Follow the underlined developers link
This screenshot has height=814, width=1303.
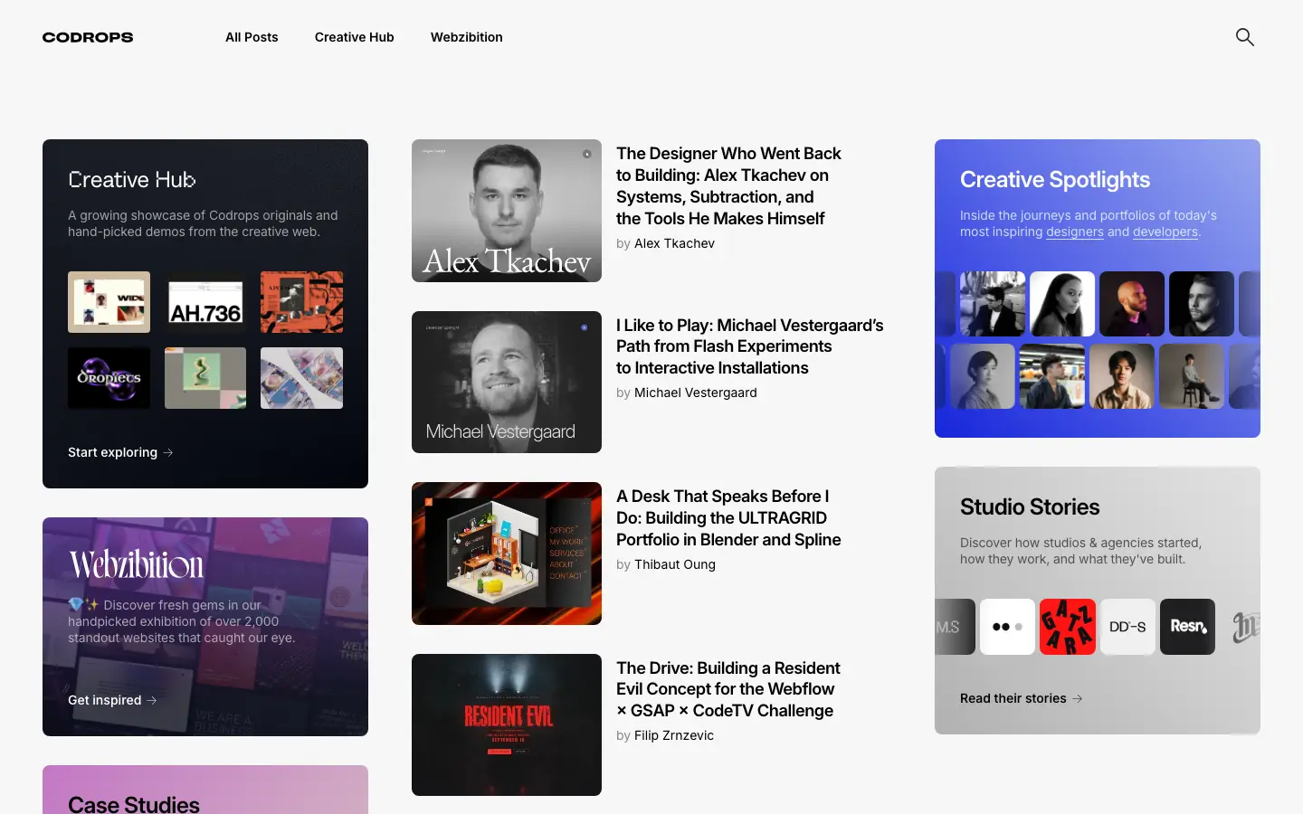1165,232
